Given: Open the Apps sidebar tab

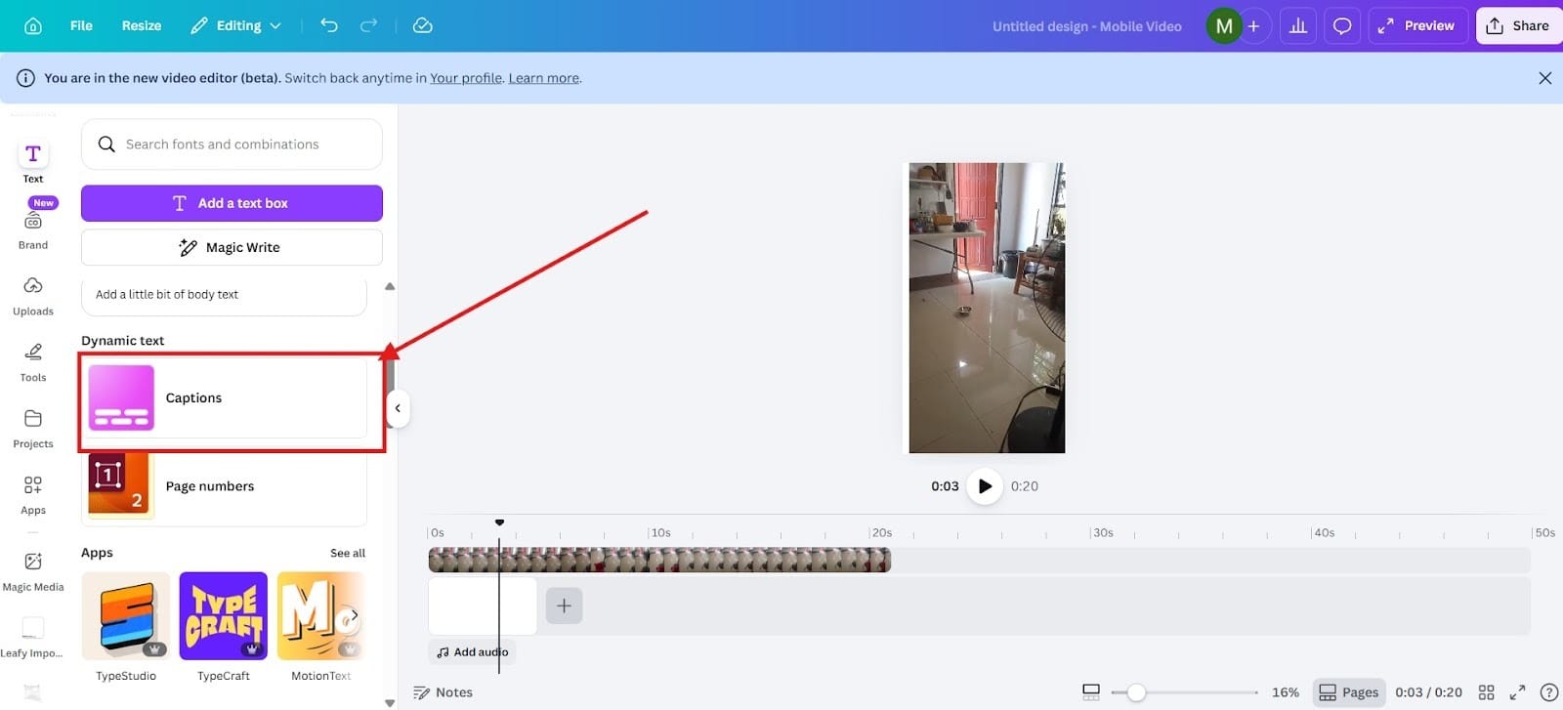Looking at the screenshot, I should tap(33, 495).
